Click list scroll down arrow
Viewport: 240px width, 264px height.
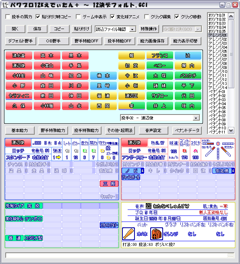tap(231, 130)
